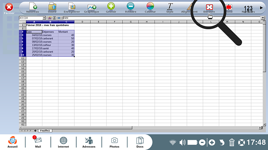Select column A header
This screenshot has width=268, height=150.
pyautogui.click(x=34, y=22)
